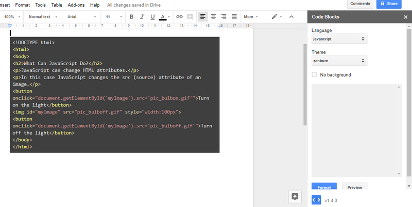Open the editing mode pencil menu

pos(277,17)
